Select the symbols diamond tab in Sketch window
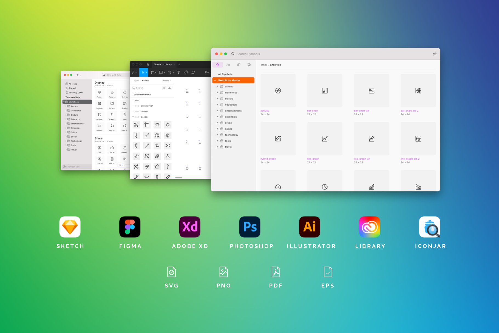The height and width of the screenshot is (333, 499). pyautogui.click(x=217, y=65)
